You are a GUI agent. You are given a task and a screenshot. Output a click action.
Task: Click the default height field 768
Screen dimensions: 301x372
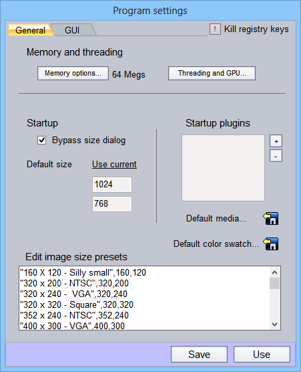click(112, 204)
